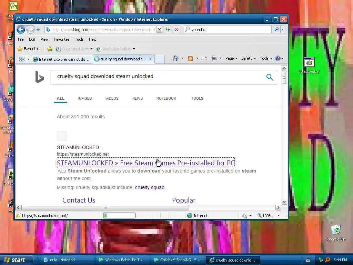
Task: Select the TOOLS tab on Bing
Action: coord(197,98)
